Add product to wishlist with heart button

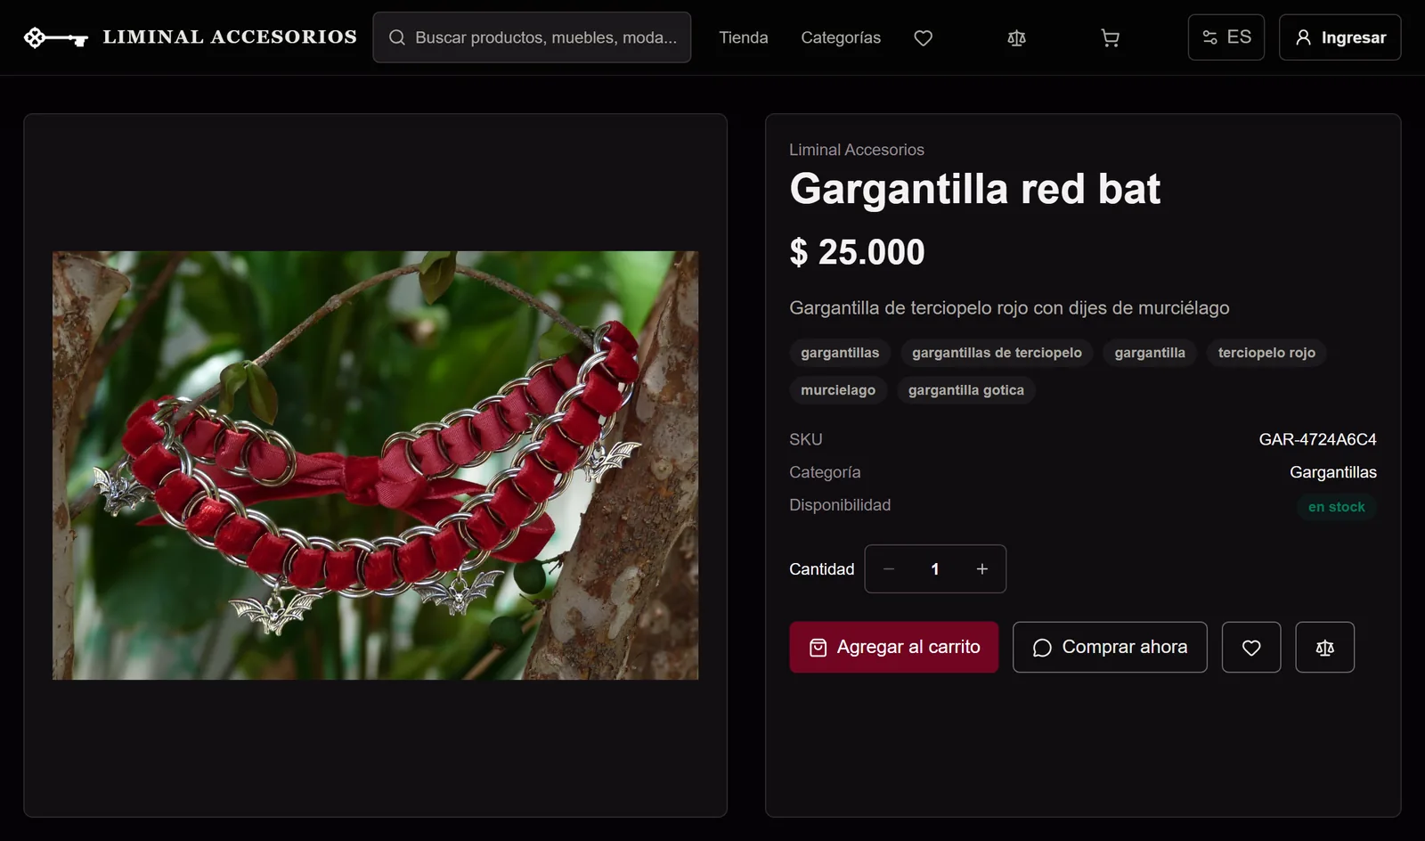click(1251, 647)
